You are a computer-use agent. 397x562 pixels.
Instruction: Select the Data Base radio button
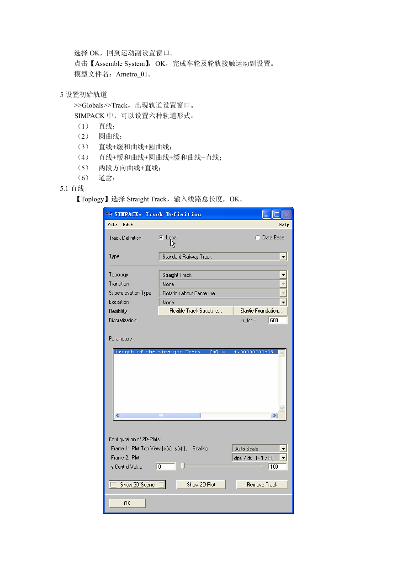pos(258,238)
